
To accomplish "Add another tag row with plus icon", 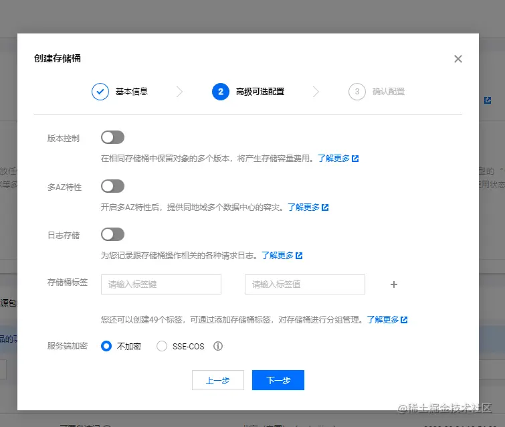I will (393, 284).
